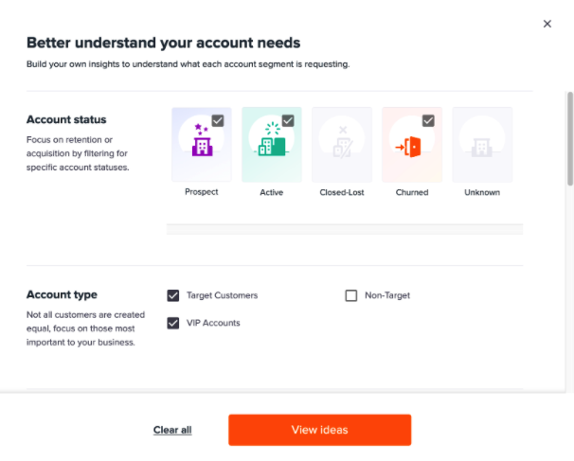574x461 pixels.
Task: Click the VIP Accounts label
Action: pyautogui.click(x=213, y=323)
